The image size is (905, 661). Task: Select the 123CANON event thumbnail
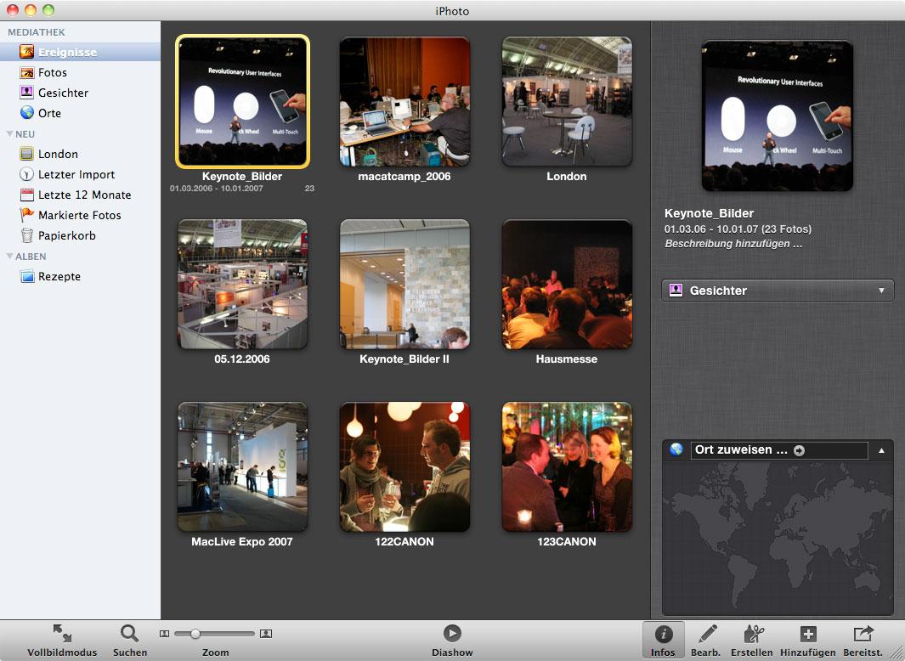pos(567,467)
